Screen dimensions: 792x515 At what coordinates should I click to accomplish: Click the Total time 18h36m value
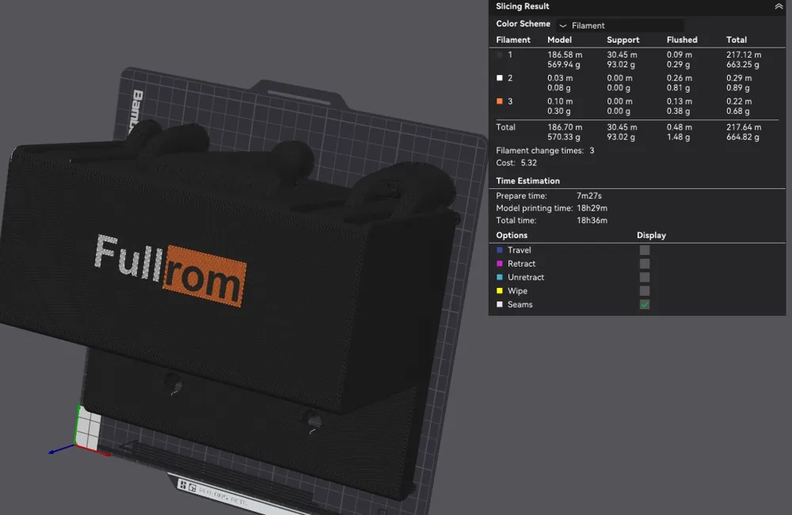(592, 220)
